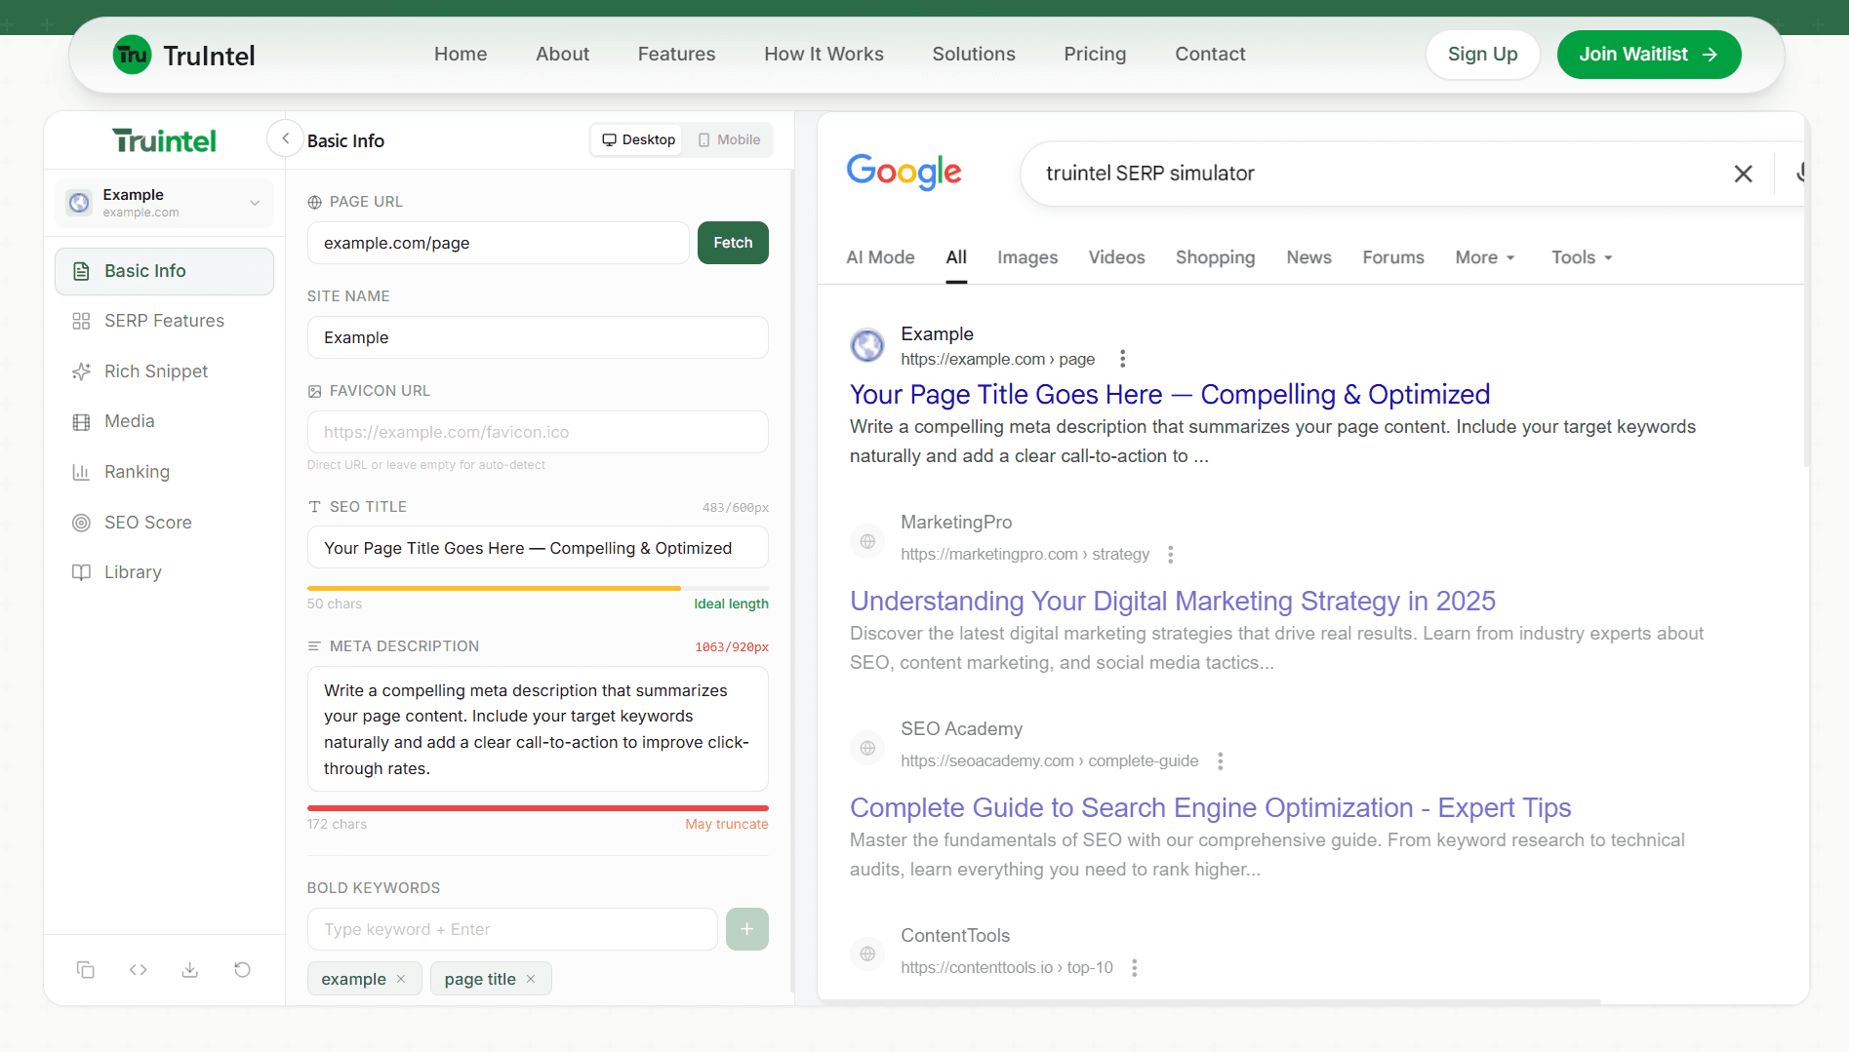Open Pricing in top navigation
Image resolution: width=1849 pixels, height=1052 pixels.
(x=1095, y=54)
